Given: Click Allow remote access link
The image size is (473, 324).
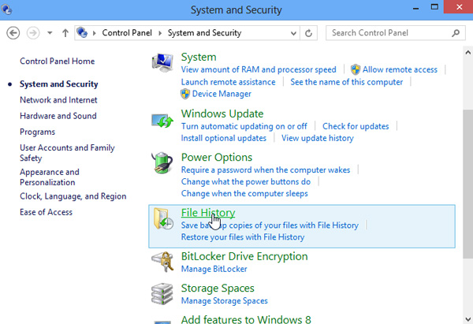Looking at the screenshot, I should [400, 69].
